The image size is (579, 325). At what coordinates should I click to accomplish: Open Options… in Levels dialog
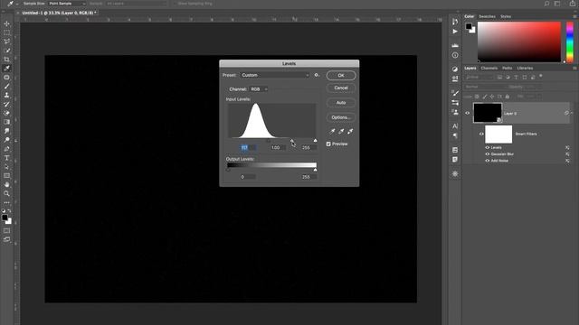(341, 117)
